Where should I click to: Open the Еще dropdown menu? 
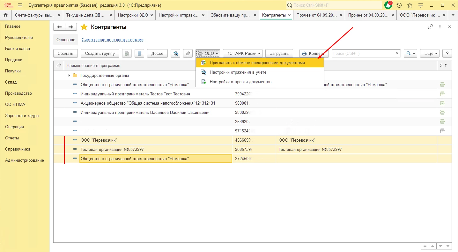[x=429, y=54]
